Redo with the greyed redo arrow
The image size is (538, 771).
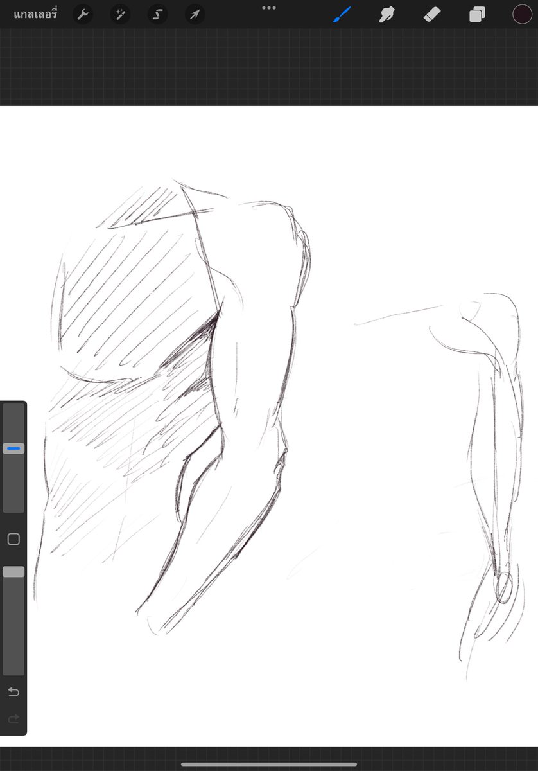[13, 719]
